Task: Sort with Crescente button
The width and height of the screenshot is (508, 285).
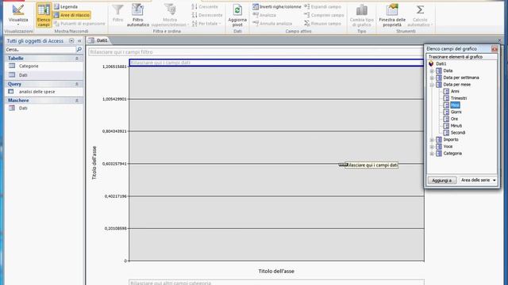Action: [205, 7]
